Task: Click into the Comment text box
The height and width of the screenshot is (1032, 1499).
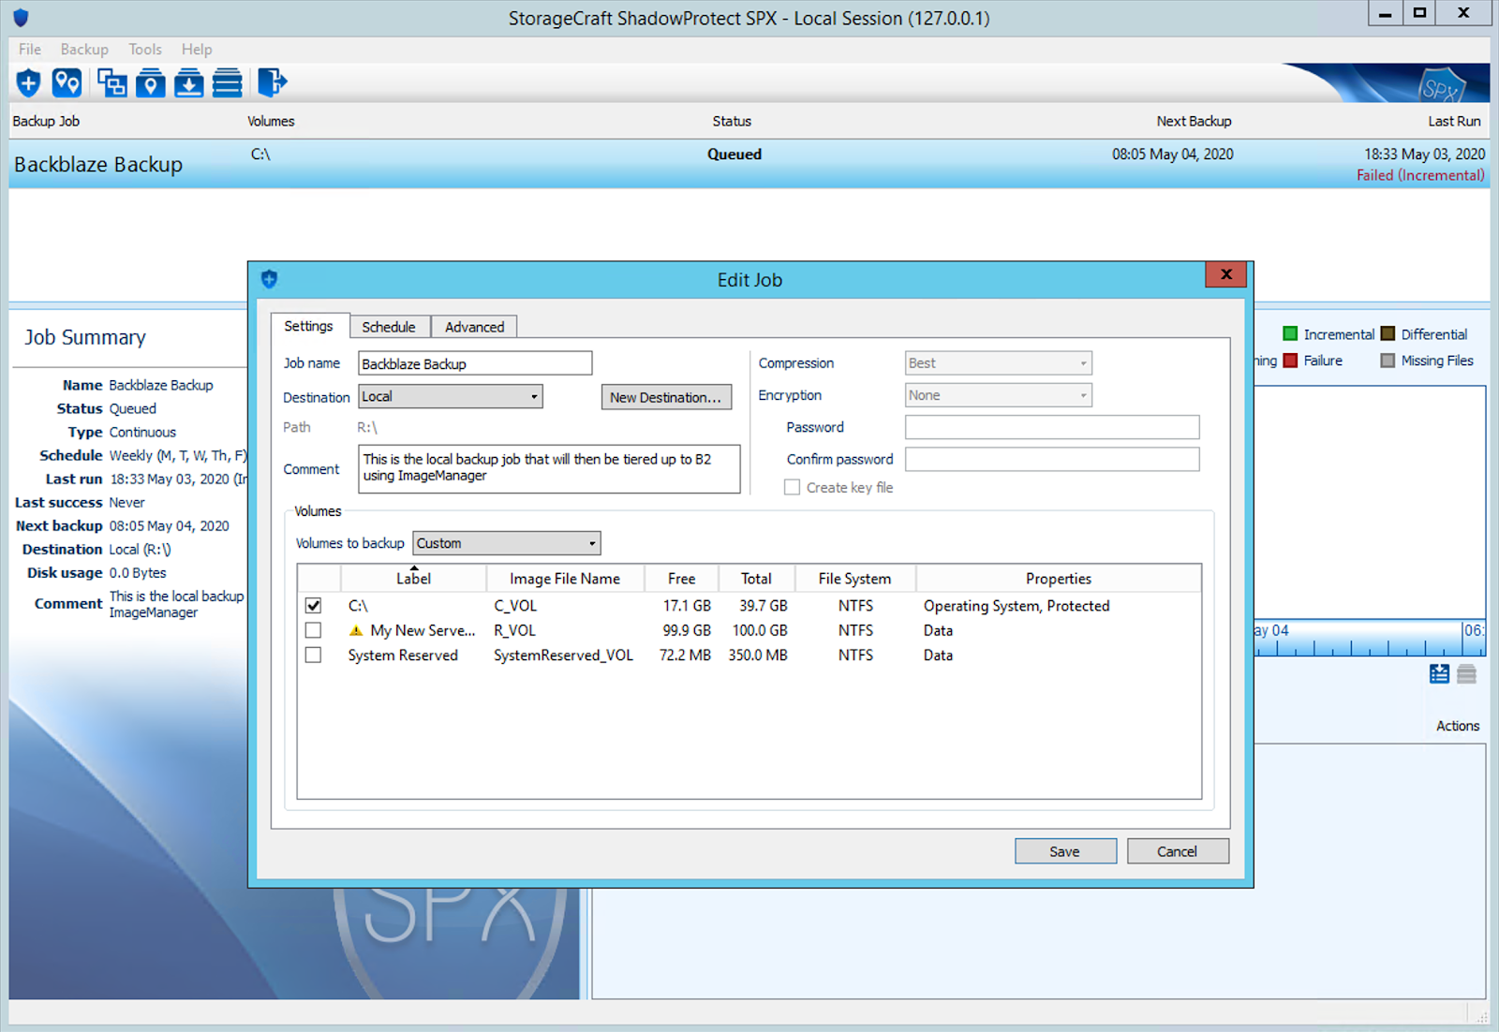Action: [549, 469]
